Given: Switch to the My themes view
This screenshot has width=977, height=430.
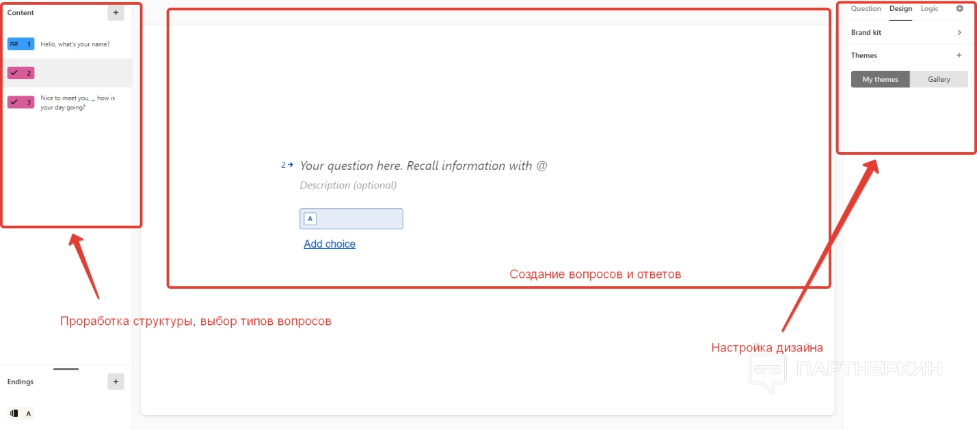Looking at the screenshot, I should pos(880,79).
